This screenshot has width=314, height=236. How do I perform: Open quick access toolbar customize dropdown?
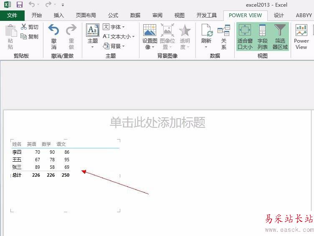pos(63,5)
